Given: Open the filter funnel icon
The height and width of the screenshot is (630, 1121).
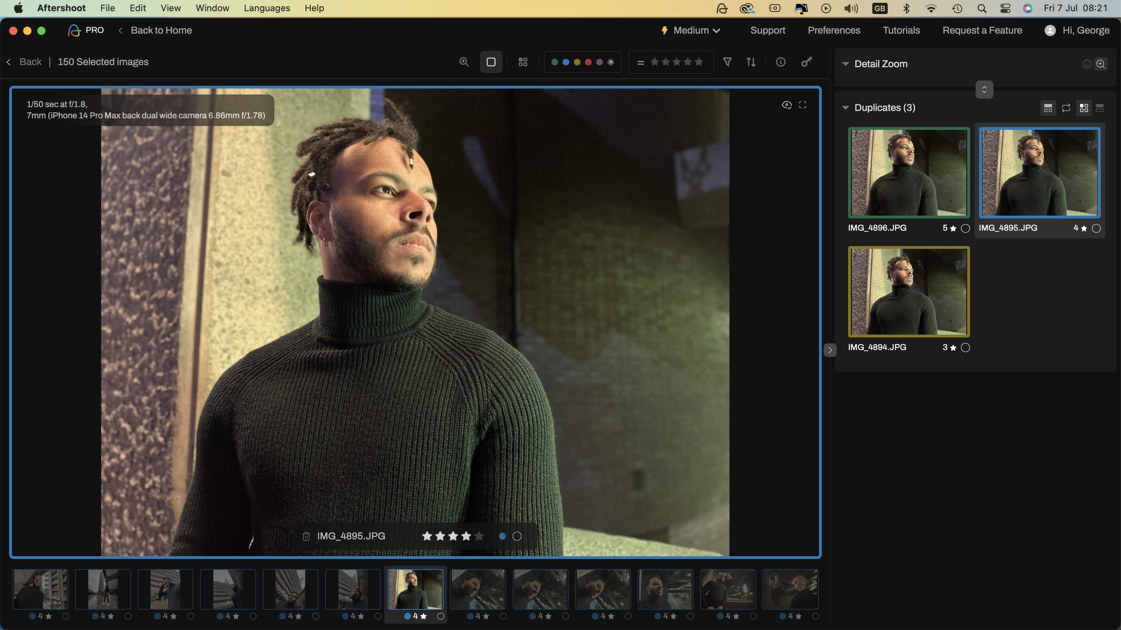Looking at the screenshot, I should pyautogui.click(x=727, y=62).
